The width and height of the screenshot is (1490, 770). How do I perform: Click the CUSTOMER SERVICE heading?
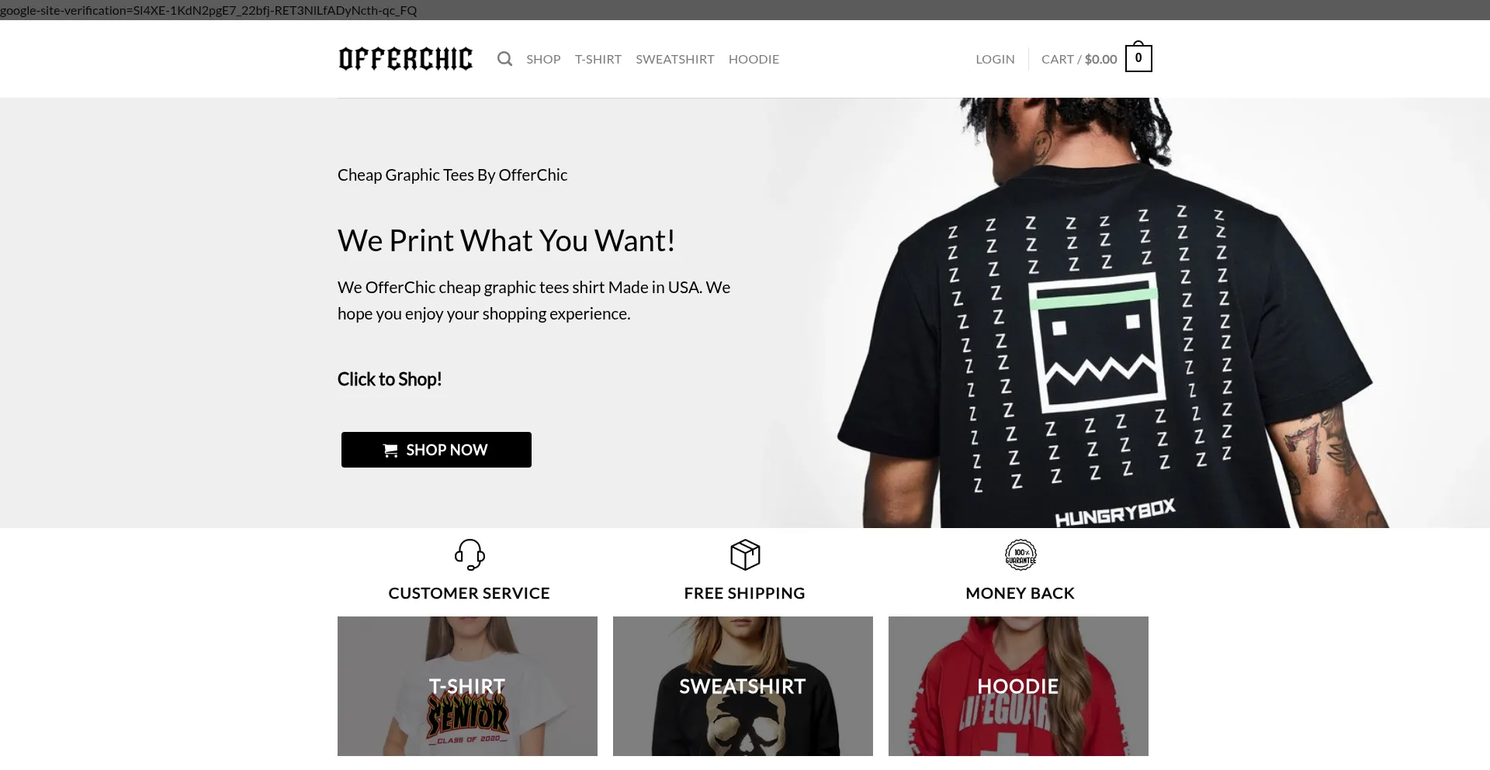[x=469, y=593]
